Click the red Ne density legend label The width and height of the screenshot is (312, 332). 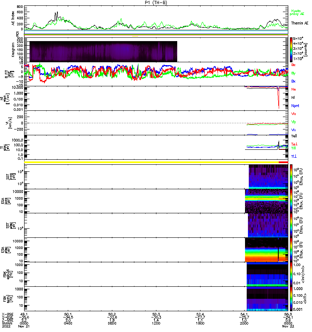click(293, 89)
